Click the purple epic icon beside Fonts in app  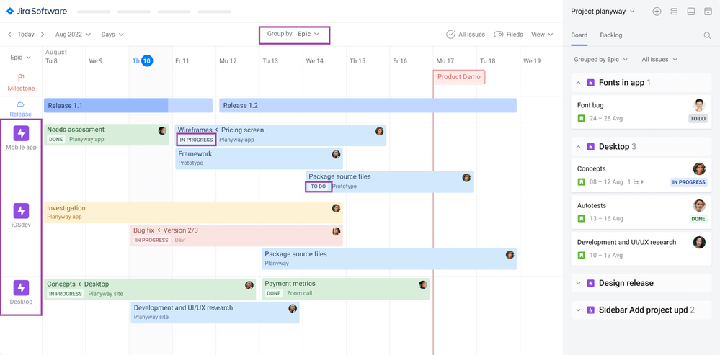coord(591,83)
